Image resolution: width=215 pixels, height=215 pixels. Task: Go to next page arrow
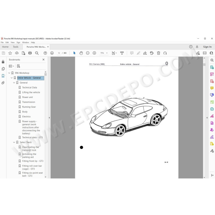coord(52,53)
